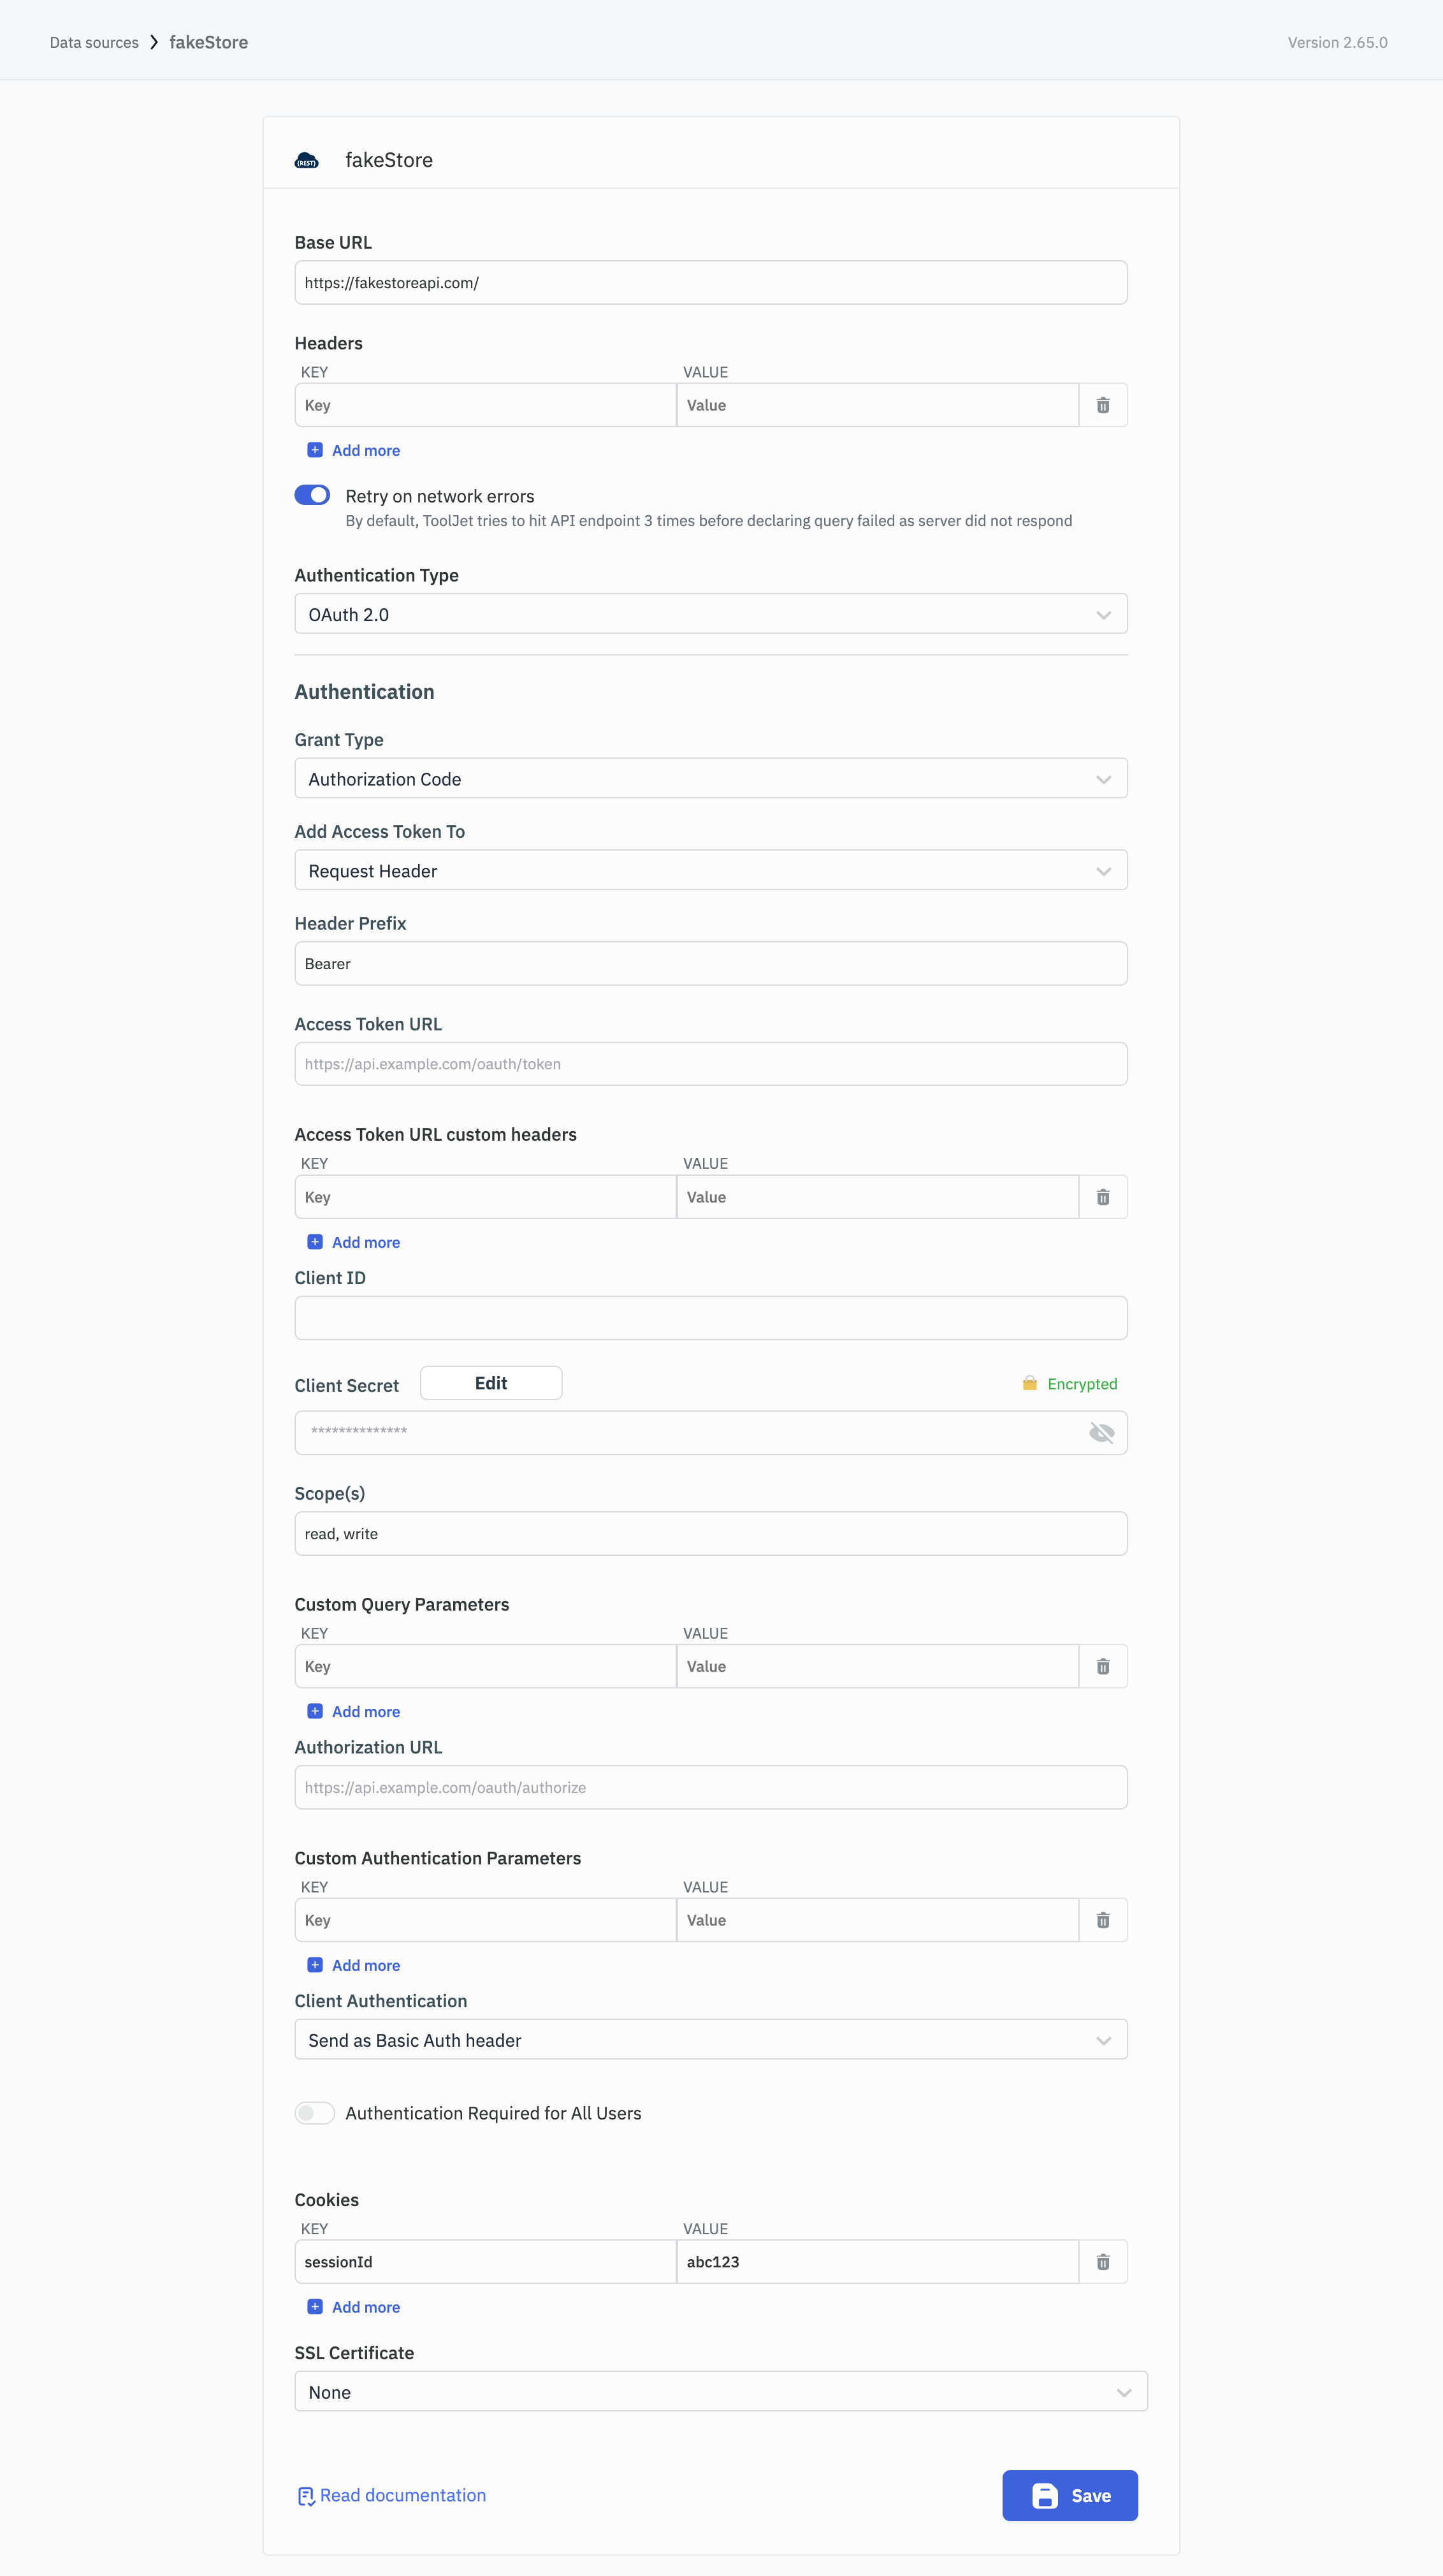
Task: Show the hidden Client Secret value
Action: point(1101,1433)
